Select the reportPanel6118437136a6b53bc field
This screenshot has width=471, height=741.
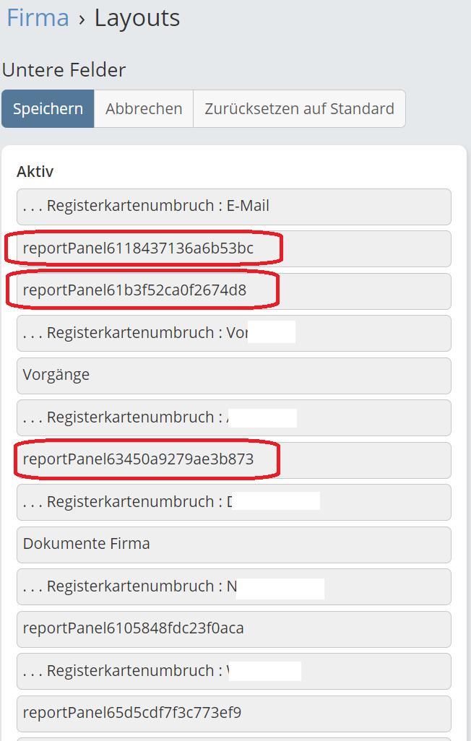233,249
